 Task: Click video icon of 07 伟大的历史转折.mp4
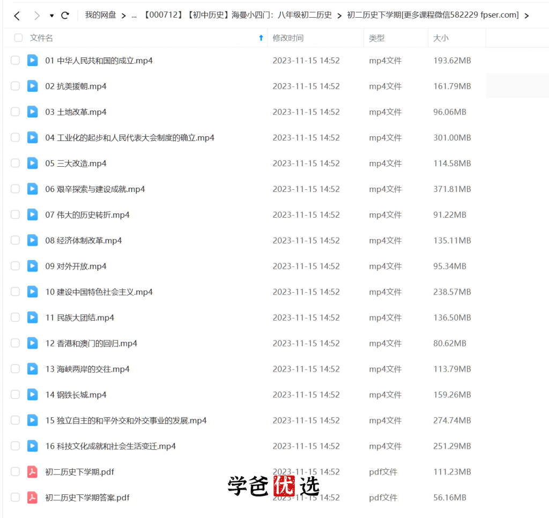33,214
